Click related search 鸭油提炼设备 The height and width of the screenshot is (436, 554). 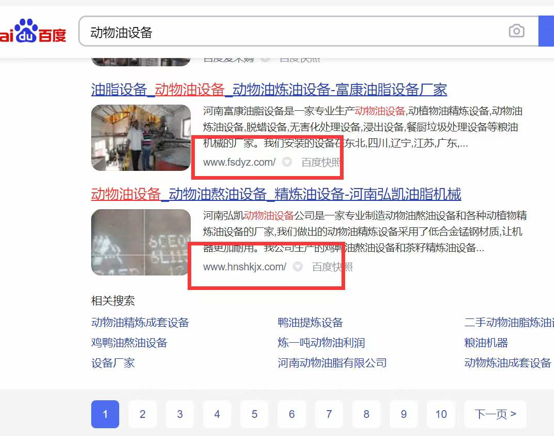310,322
